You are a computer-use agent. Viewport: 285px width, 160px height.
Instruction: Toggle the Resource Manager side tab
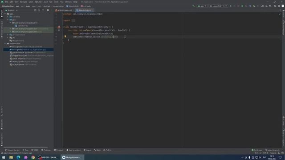[x=2, y=29]
